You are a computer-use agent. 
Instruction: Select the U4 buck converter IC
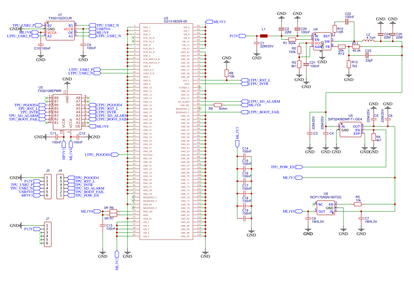pos(322,41)
